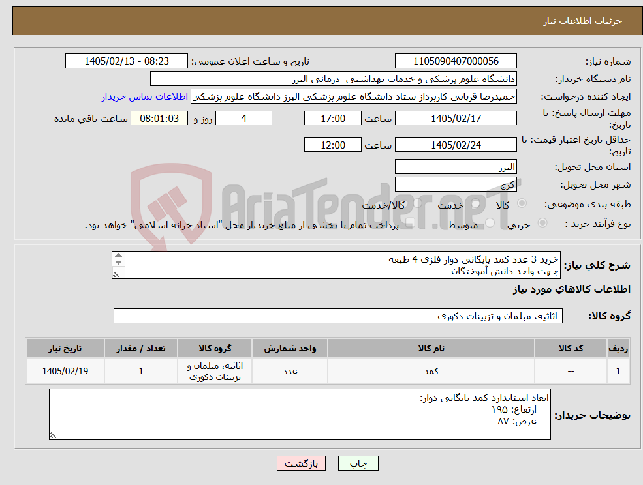The image size is (643, 485).
Task: Select the متوسط purchase type radio
Action: coord(490,223)
